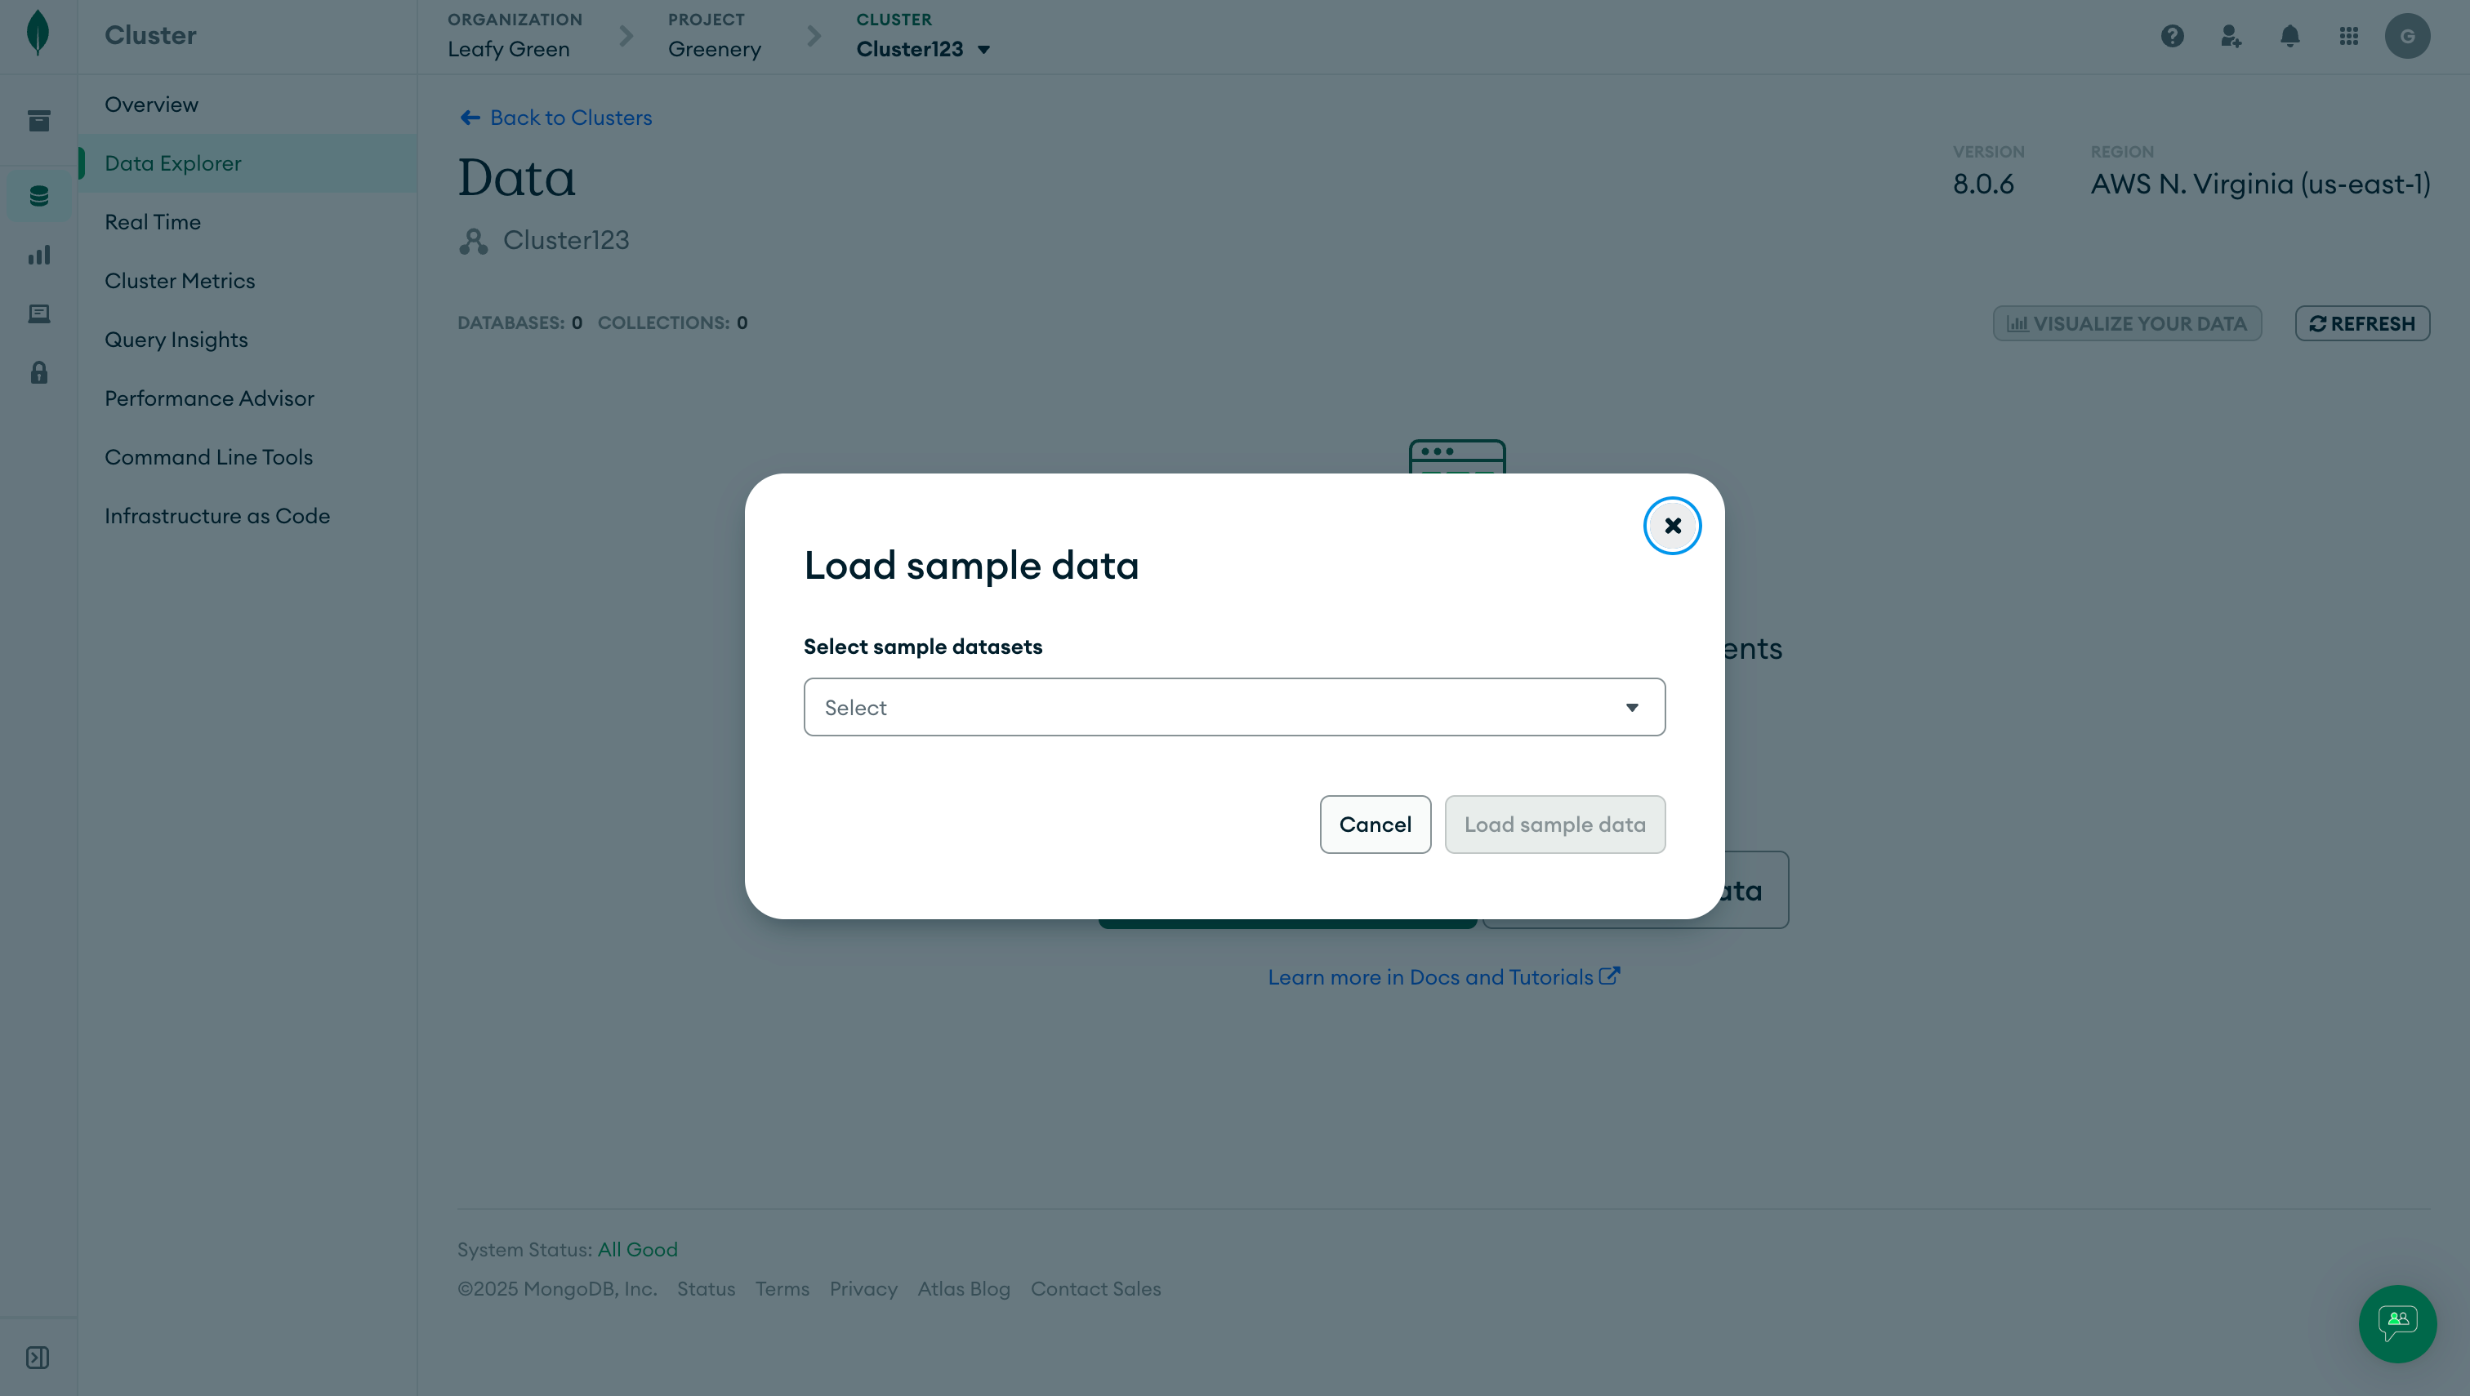Open the support chat bubble
This screenshot has height=1396, width=2470.
click(x=2396, y=1323)
